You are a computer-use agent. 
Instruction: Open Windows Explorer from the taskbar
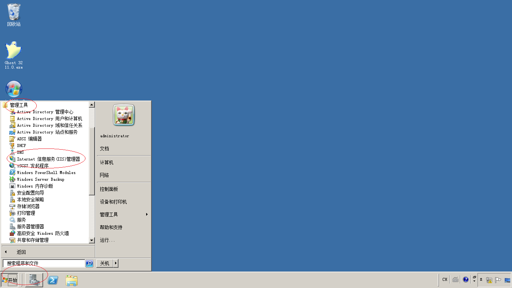point(71,280)
